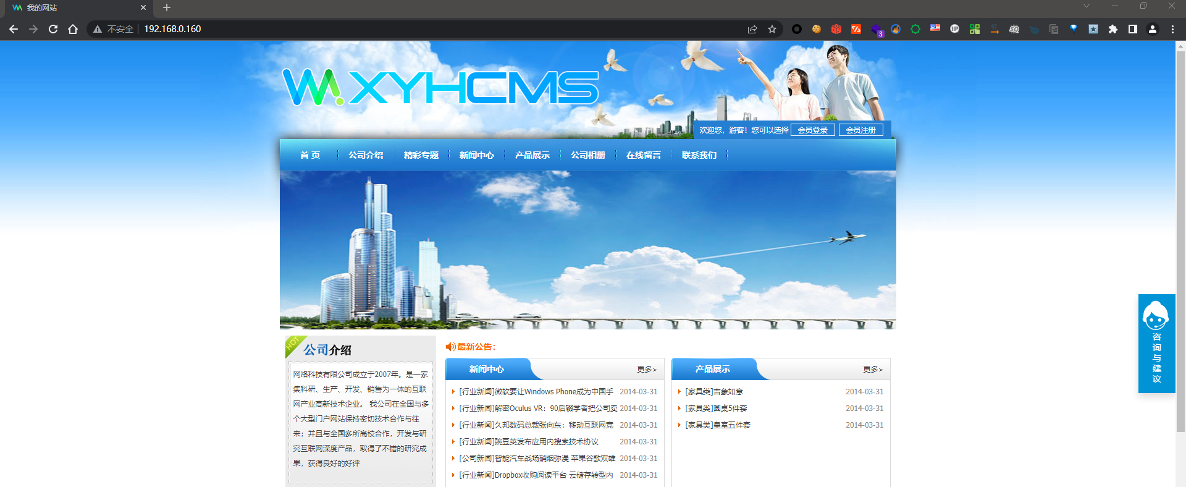Screen dimensions: 1186x487
Task: Toggle the browser side panel
Action: pos(1133,29)
